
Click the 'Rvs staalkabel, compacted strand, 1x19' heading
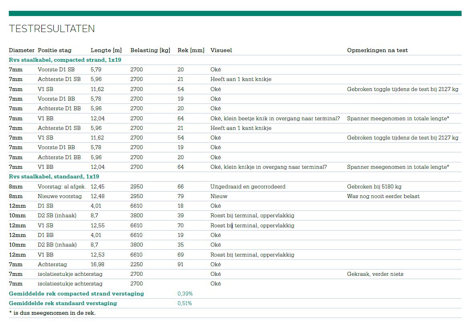(x=65, y=60)
